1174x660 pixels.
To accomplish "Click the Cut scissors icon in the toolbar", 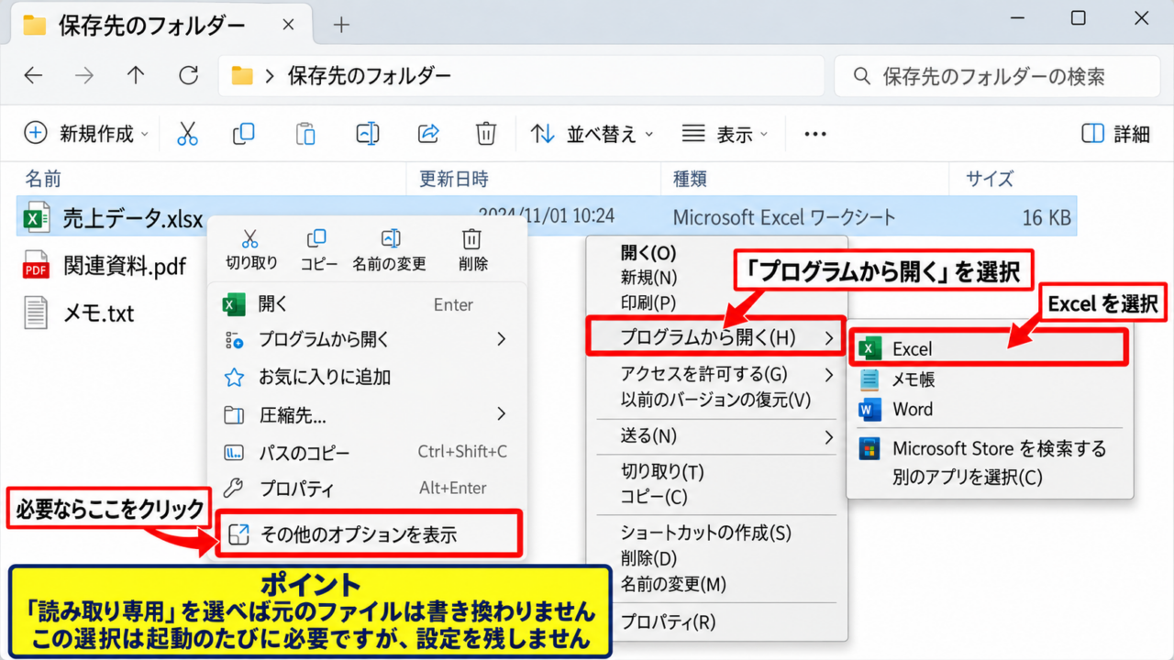I will pos(187,134).
